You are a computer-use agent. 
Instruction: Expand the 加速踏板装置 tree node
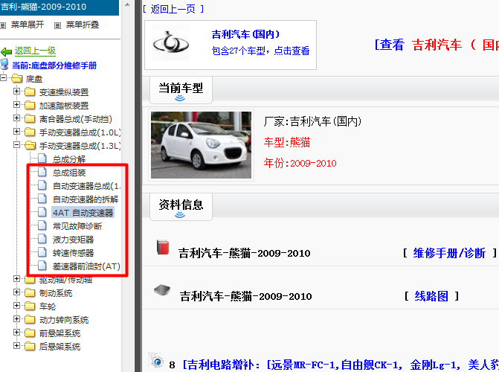click(x=16, y=104)
